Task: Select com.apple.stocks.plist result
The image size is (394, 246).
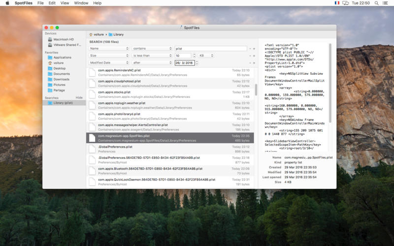Action: click(170, 94)
